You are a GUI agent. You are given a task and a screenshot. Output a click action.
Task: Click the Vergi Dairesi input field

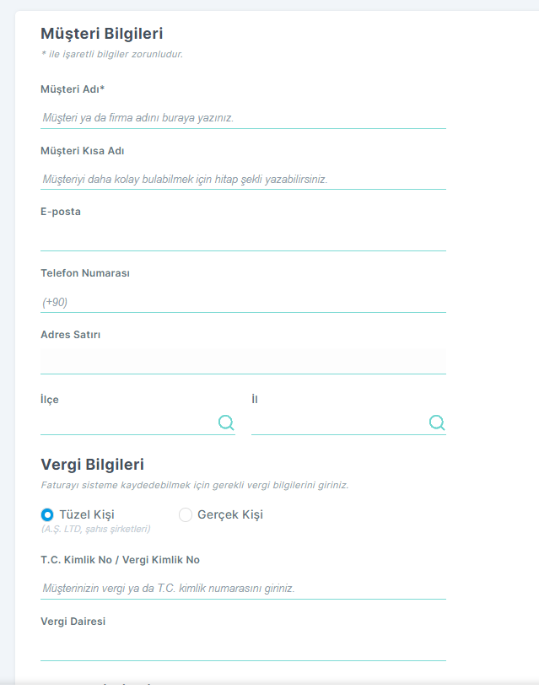pos(243,650)
